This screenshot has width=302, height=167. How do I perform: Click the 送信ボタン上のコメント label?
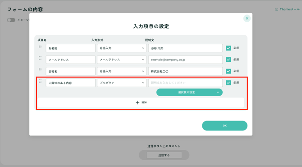[164, 146]
